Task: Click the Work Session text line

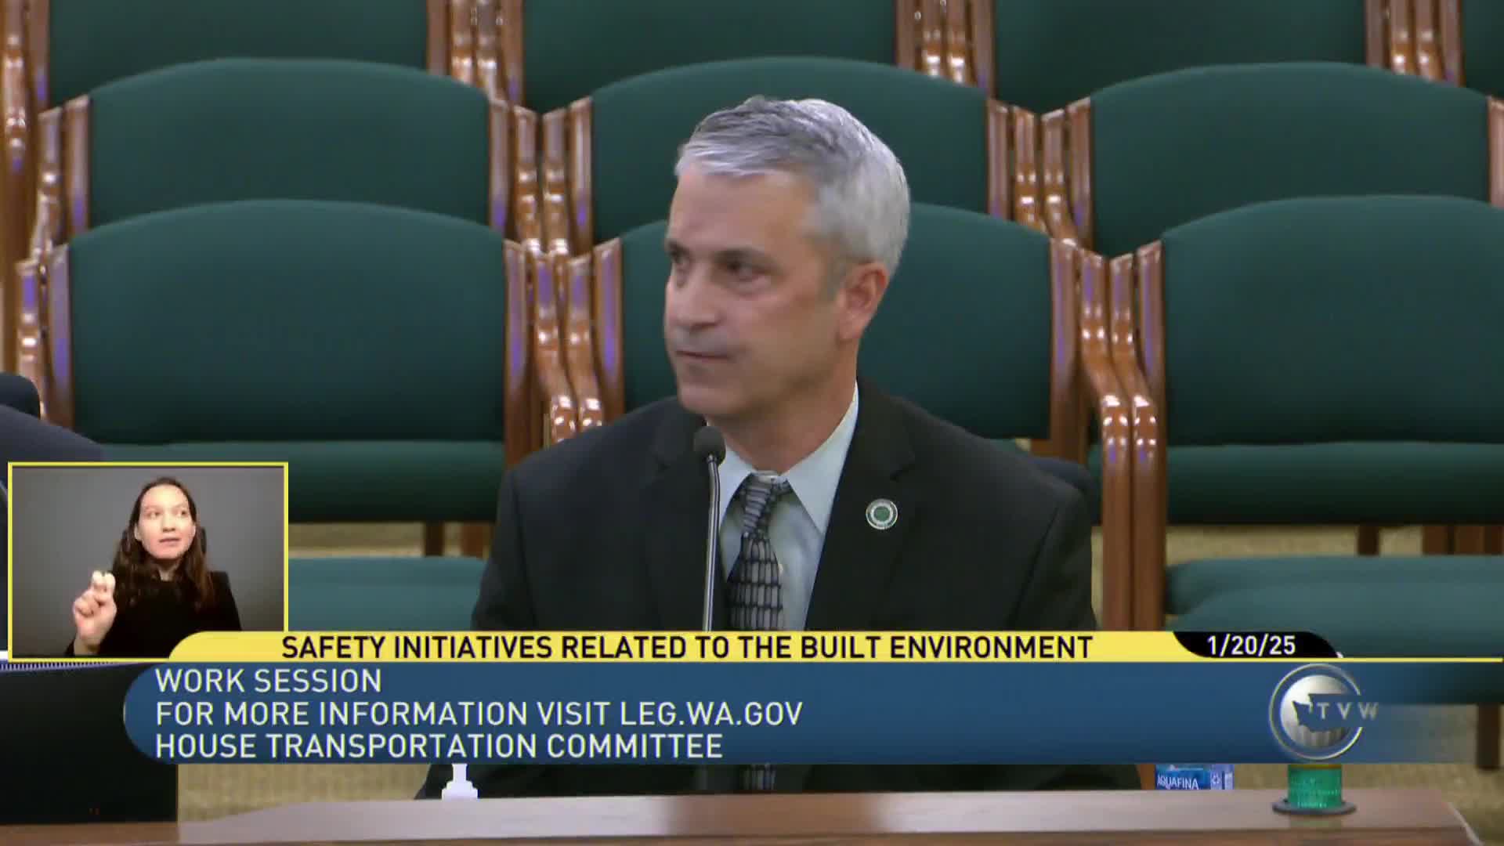Action: coord(269,681)
